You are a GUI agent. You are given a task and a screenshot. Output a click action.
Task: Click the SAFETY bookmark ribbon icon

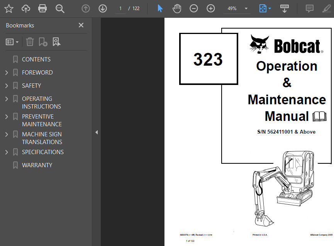(15, 86)
